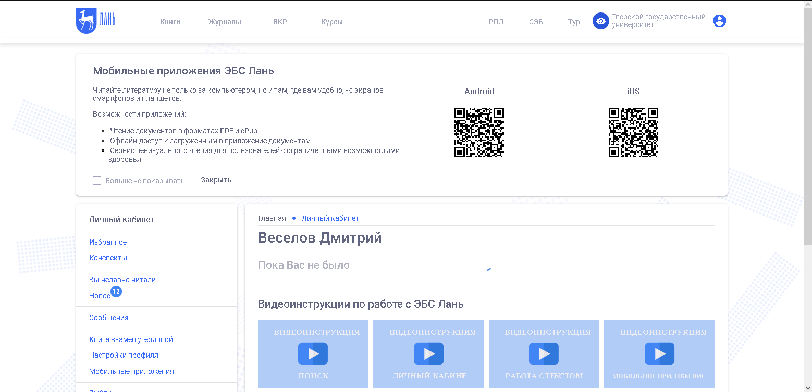812x392 pixels.
Task: Click the Android QR code
Action: (479, 132)
